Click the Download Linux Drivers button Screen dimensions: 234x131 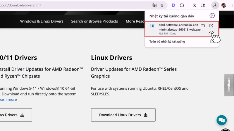(x=123, y=115)
